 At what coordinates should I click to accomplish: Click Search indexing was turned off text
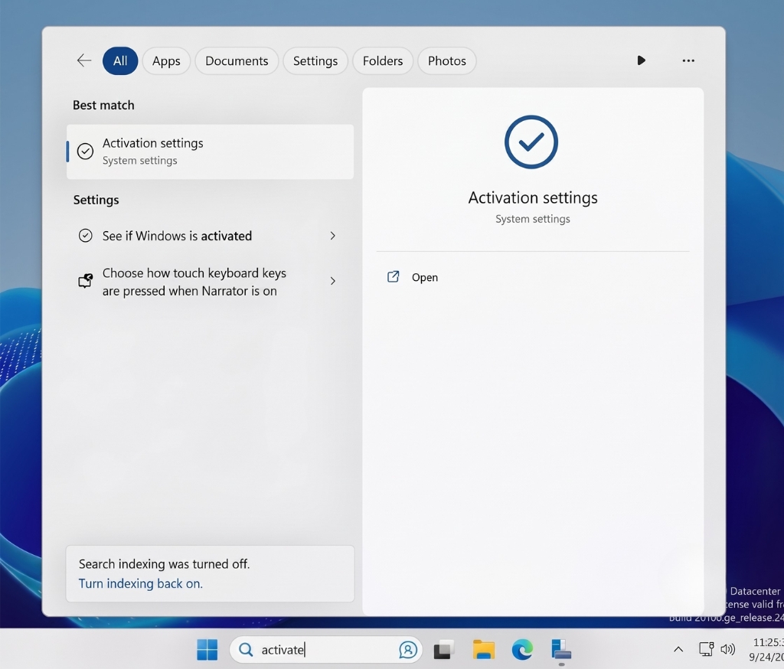(164, 564)
